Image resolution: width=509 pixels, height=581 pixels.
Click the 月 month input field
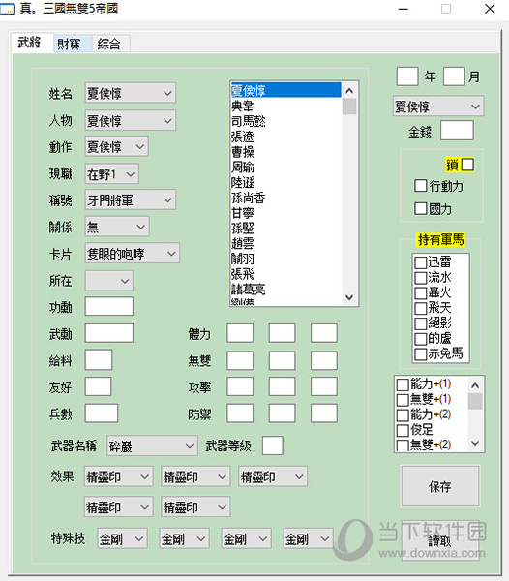coord(454,76)
